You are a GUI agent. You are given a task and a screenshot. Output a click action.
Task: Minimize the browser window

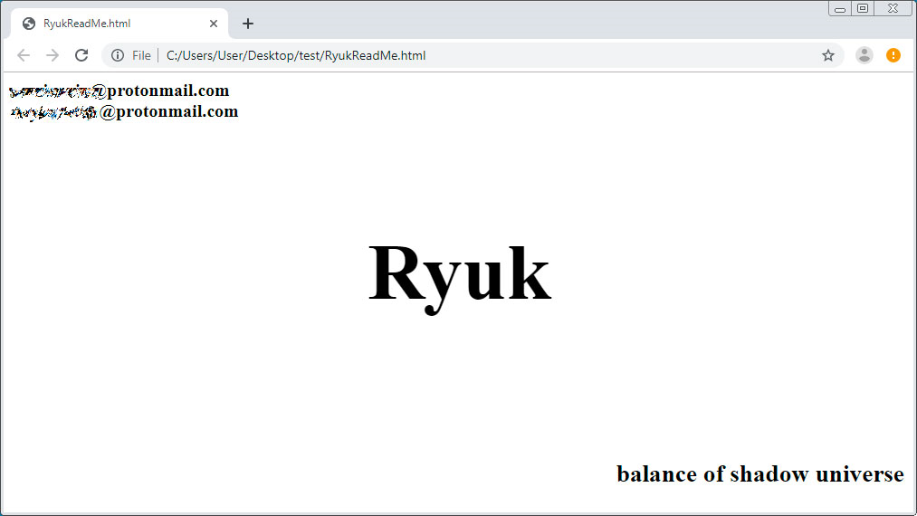tap(839, 8)
